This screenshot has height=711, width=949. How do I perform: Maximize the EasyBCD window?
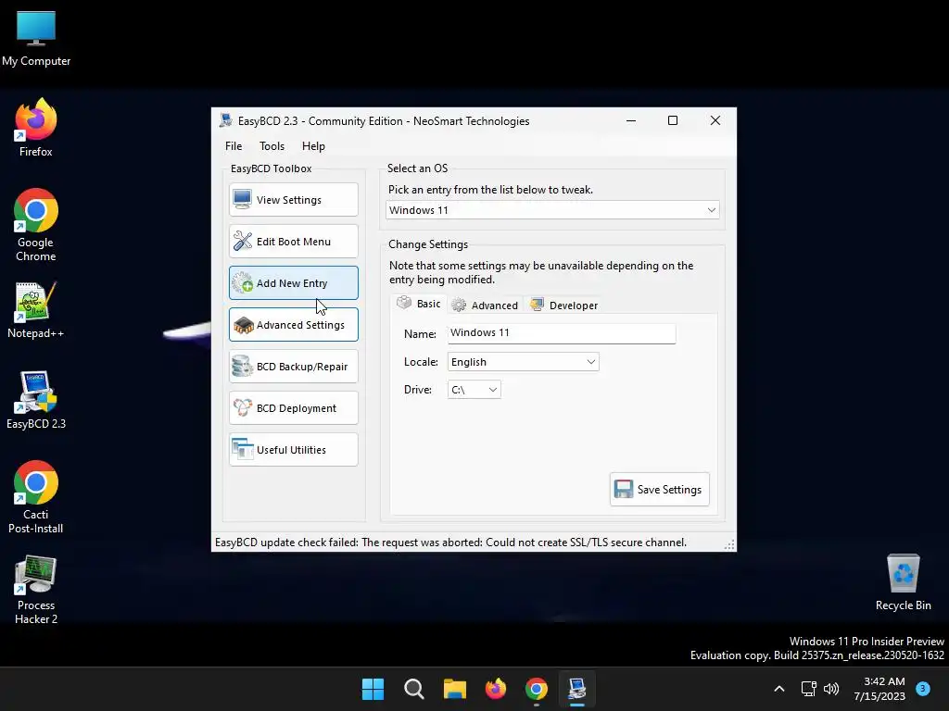pos(673,120)
